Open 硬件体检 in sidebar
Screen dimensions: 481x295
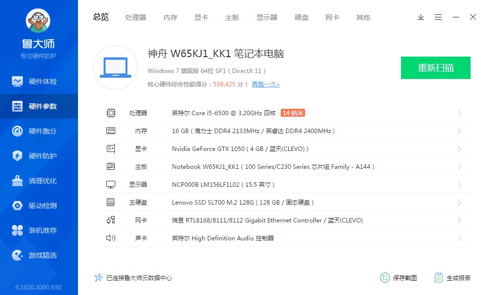pos(39,81)
